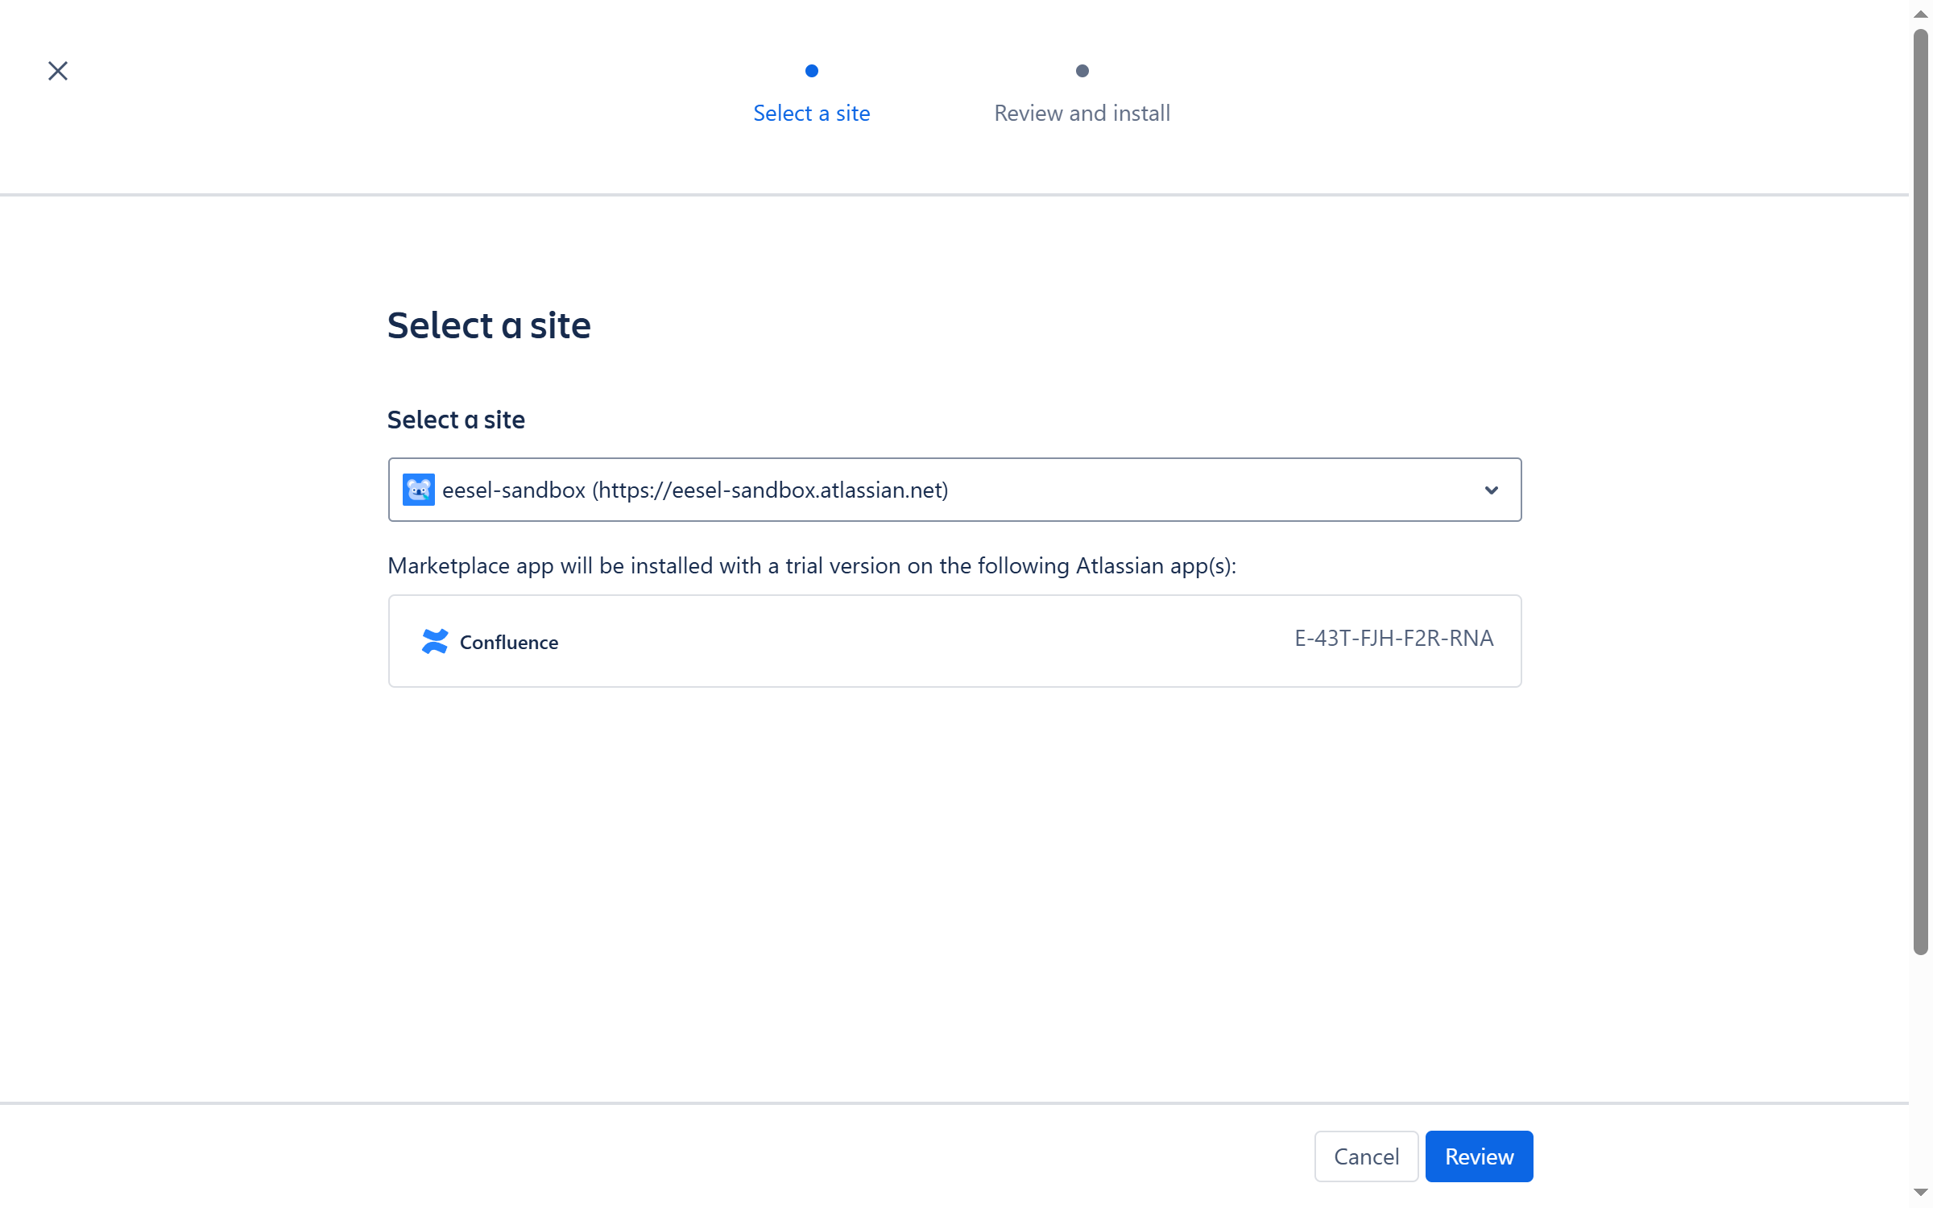The height and width of the screenshot is (1208, 1933).
Task: Click the Review button
Action: (1479, 1156)
